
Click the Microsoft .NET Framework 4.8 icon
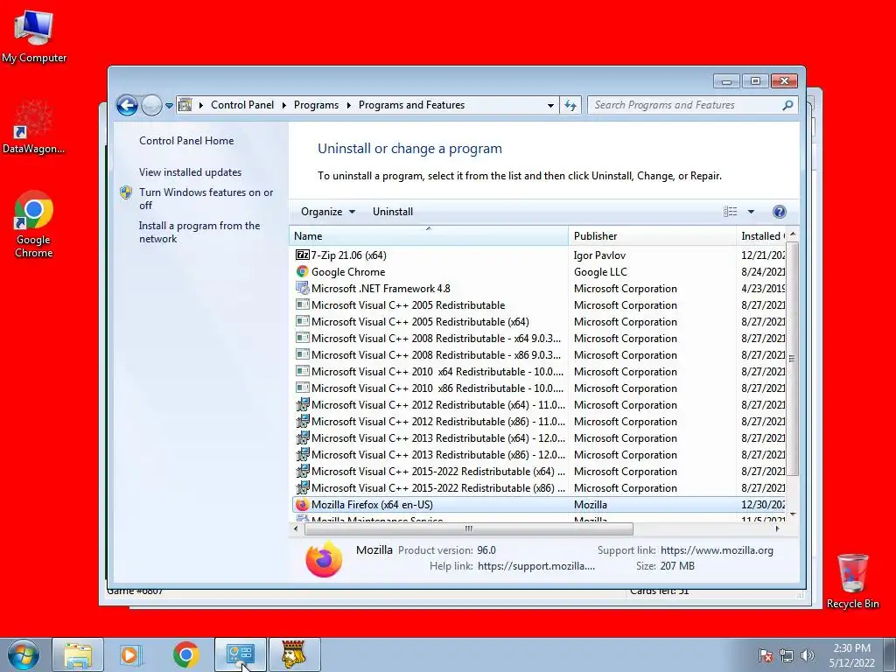tap(302, 288)
